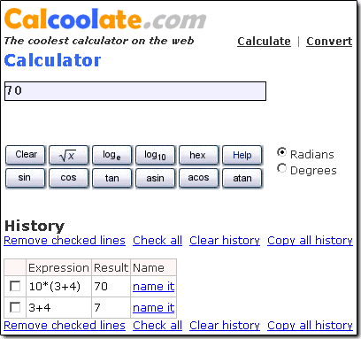This screenshot has height=339, width=361.
Task: Click top 'Clear history' link
Action: pyautogui.click(x=225, y=241)
